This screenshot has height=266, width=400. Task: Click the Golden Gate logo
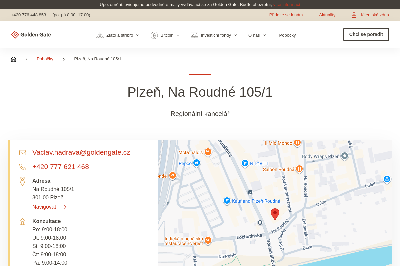[x=31, y=35]
